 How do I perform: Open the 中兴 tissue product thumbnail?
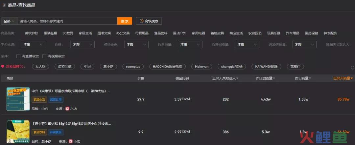click(x=18, y=99)
